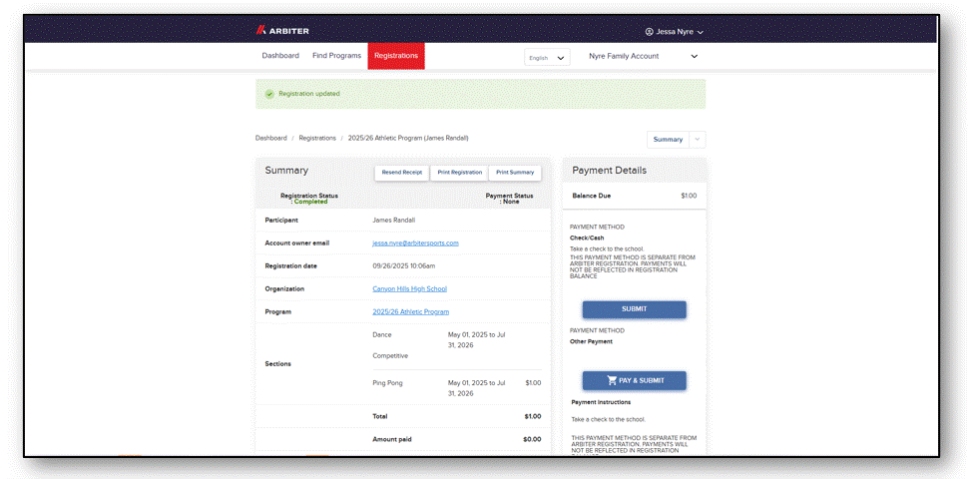Screen dimensions: 968x479
Task: Open the Nyre Family Account dropdown
Action: click(x=643, y=56)
